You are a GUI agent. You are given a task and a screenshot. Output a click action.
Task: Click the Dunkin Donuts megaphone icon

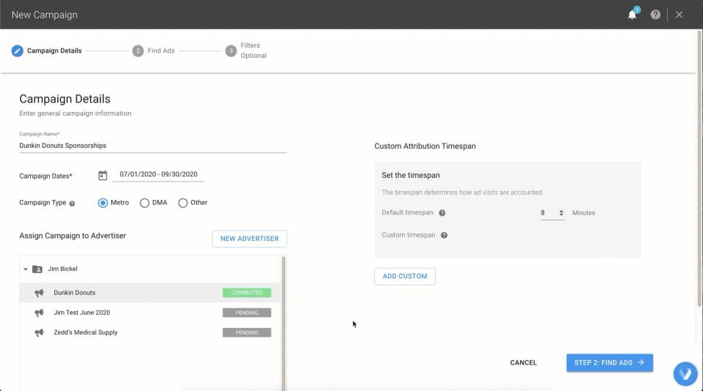coord(40,293)
